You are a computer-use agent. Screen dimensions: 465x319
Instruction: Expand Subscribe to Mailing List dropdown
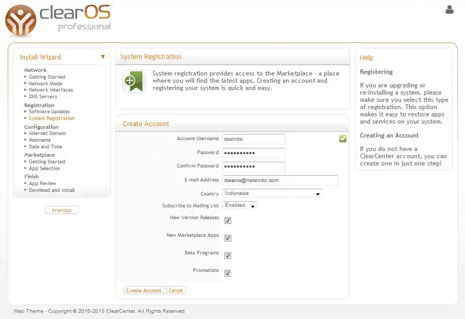(x=240, y=205)
